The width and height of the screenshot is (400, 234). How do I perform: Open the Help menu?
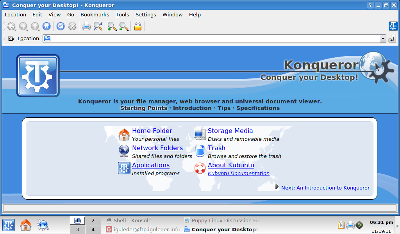tap(195, 15)
